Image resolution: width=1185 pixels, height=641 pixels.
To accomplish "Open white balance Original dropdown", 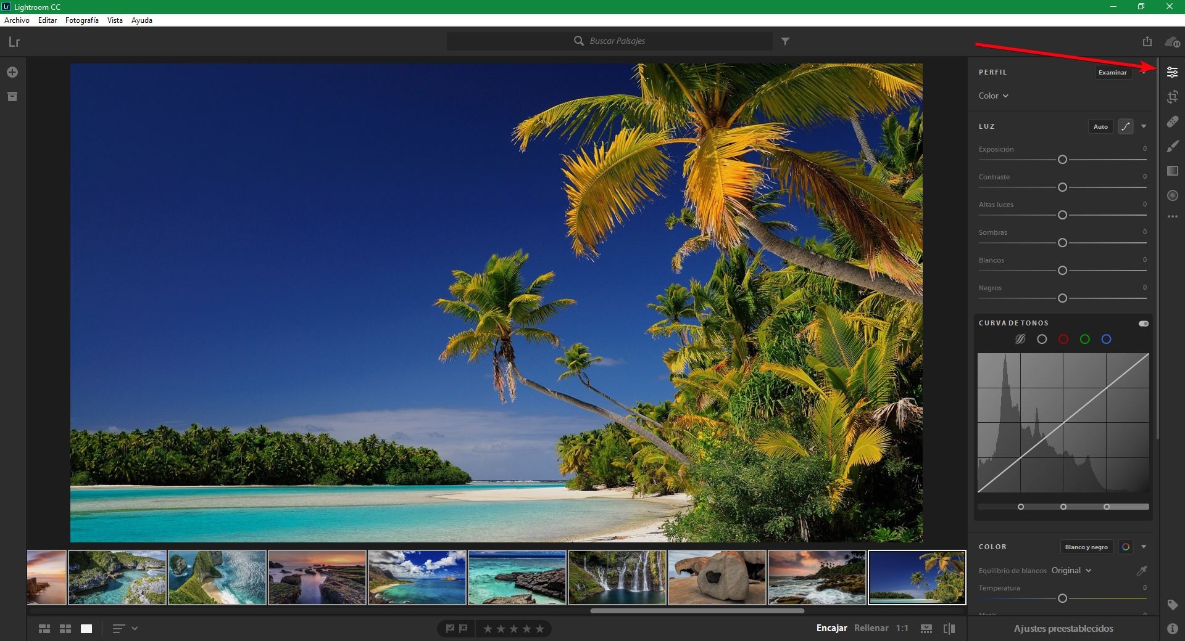I will click(x=1071, y=571).
